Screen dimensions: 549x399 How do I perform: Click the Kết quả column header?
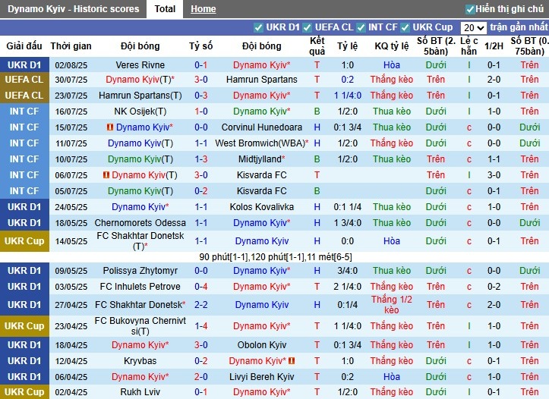pyautogui.click(x=317, y=46)
